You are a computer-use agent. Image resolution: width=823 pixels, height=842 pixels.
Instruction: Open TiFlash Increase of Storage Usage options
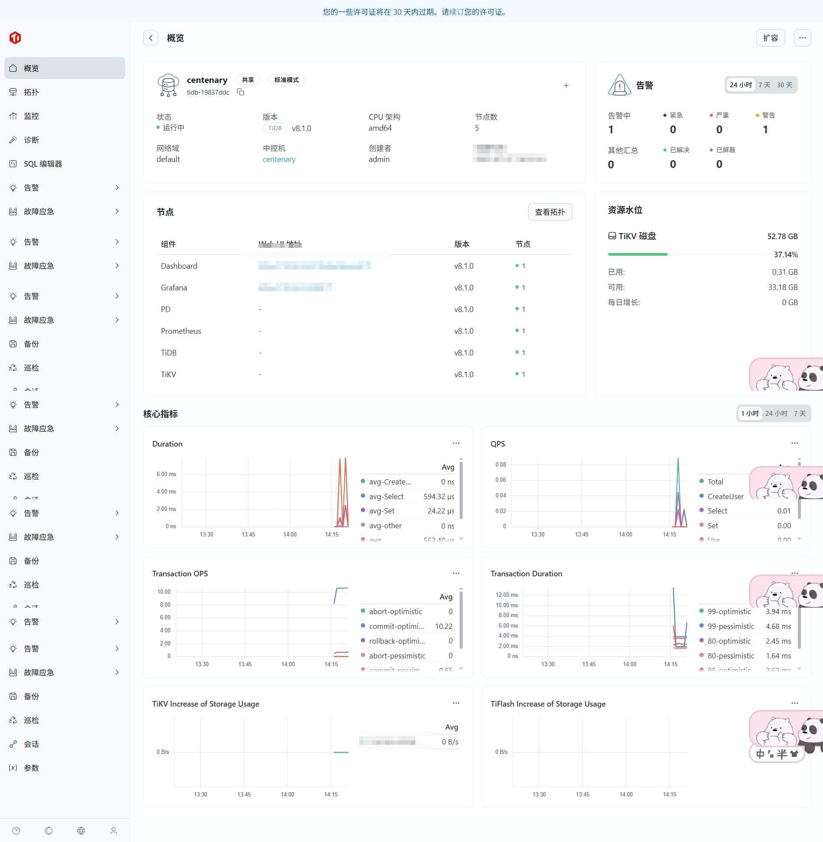coord(795,703)
